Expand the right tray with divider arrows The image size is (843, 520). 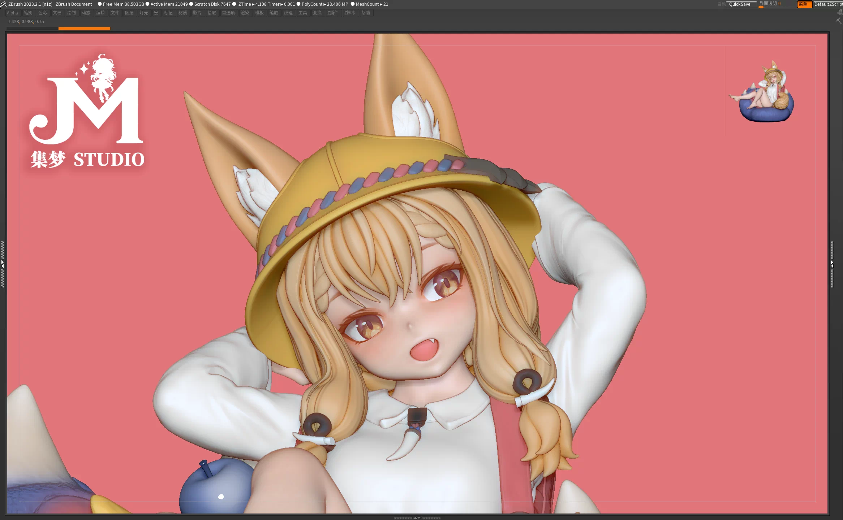(832, 264)
